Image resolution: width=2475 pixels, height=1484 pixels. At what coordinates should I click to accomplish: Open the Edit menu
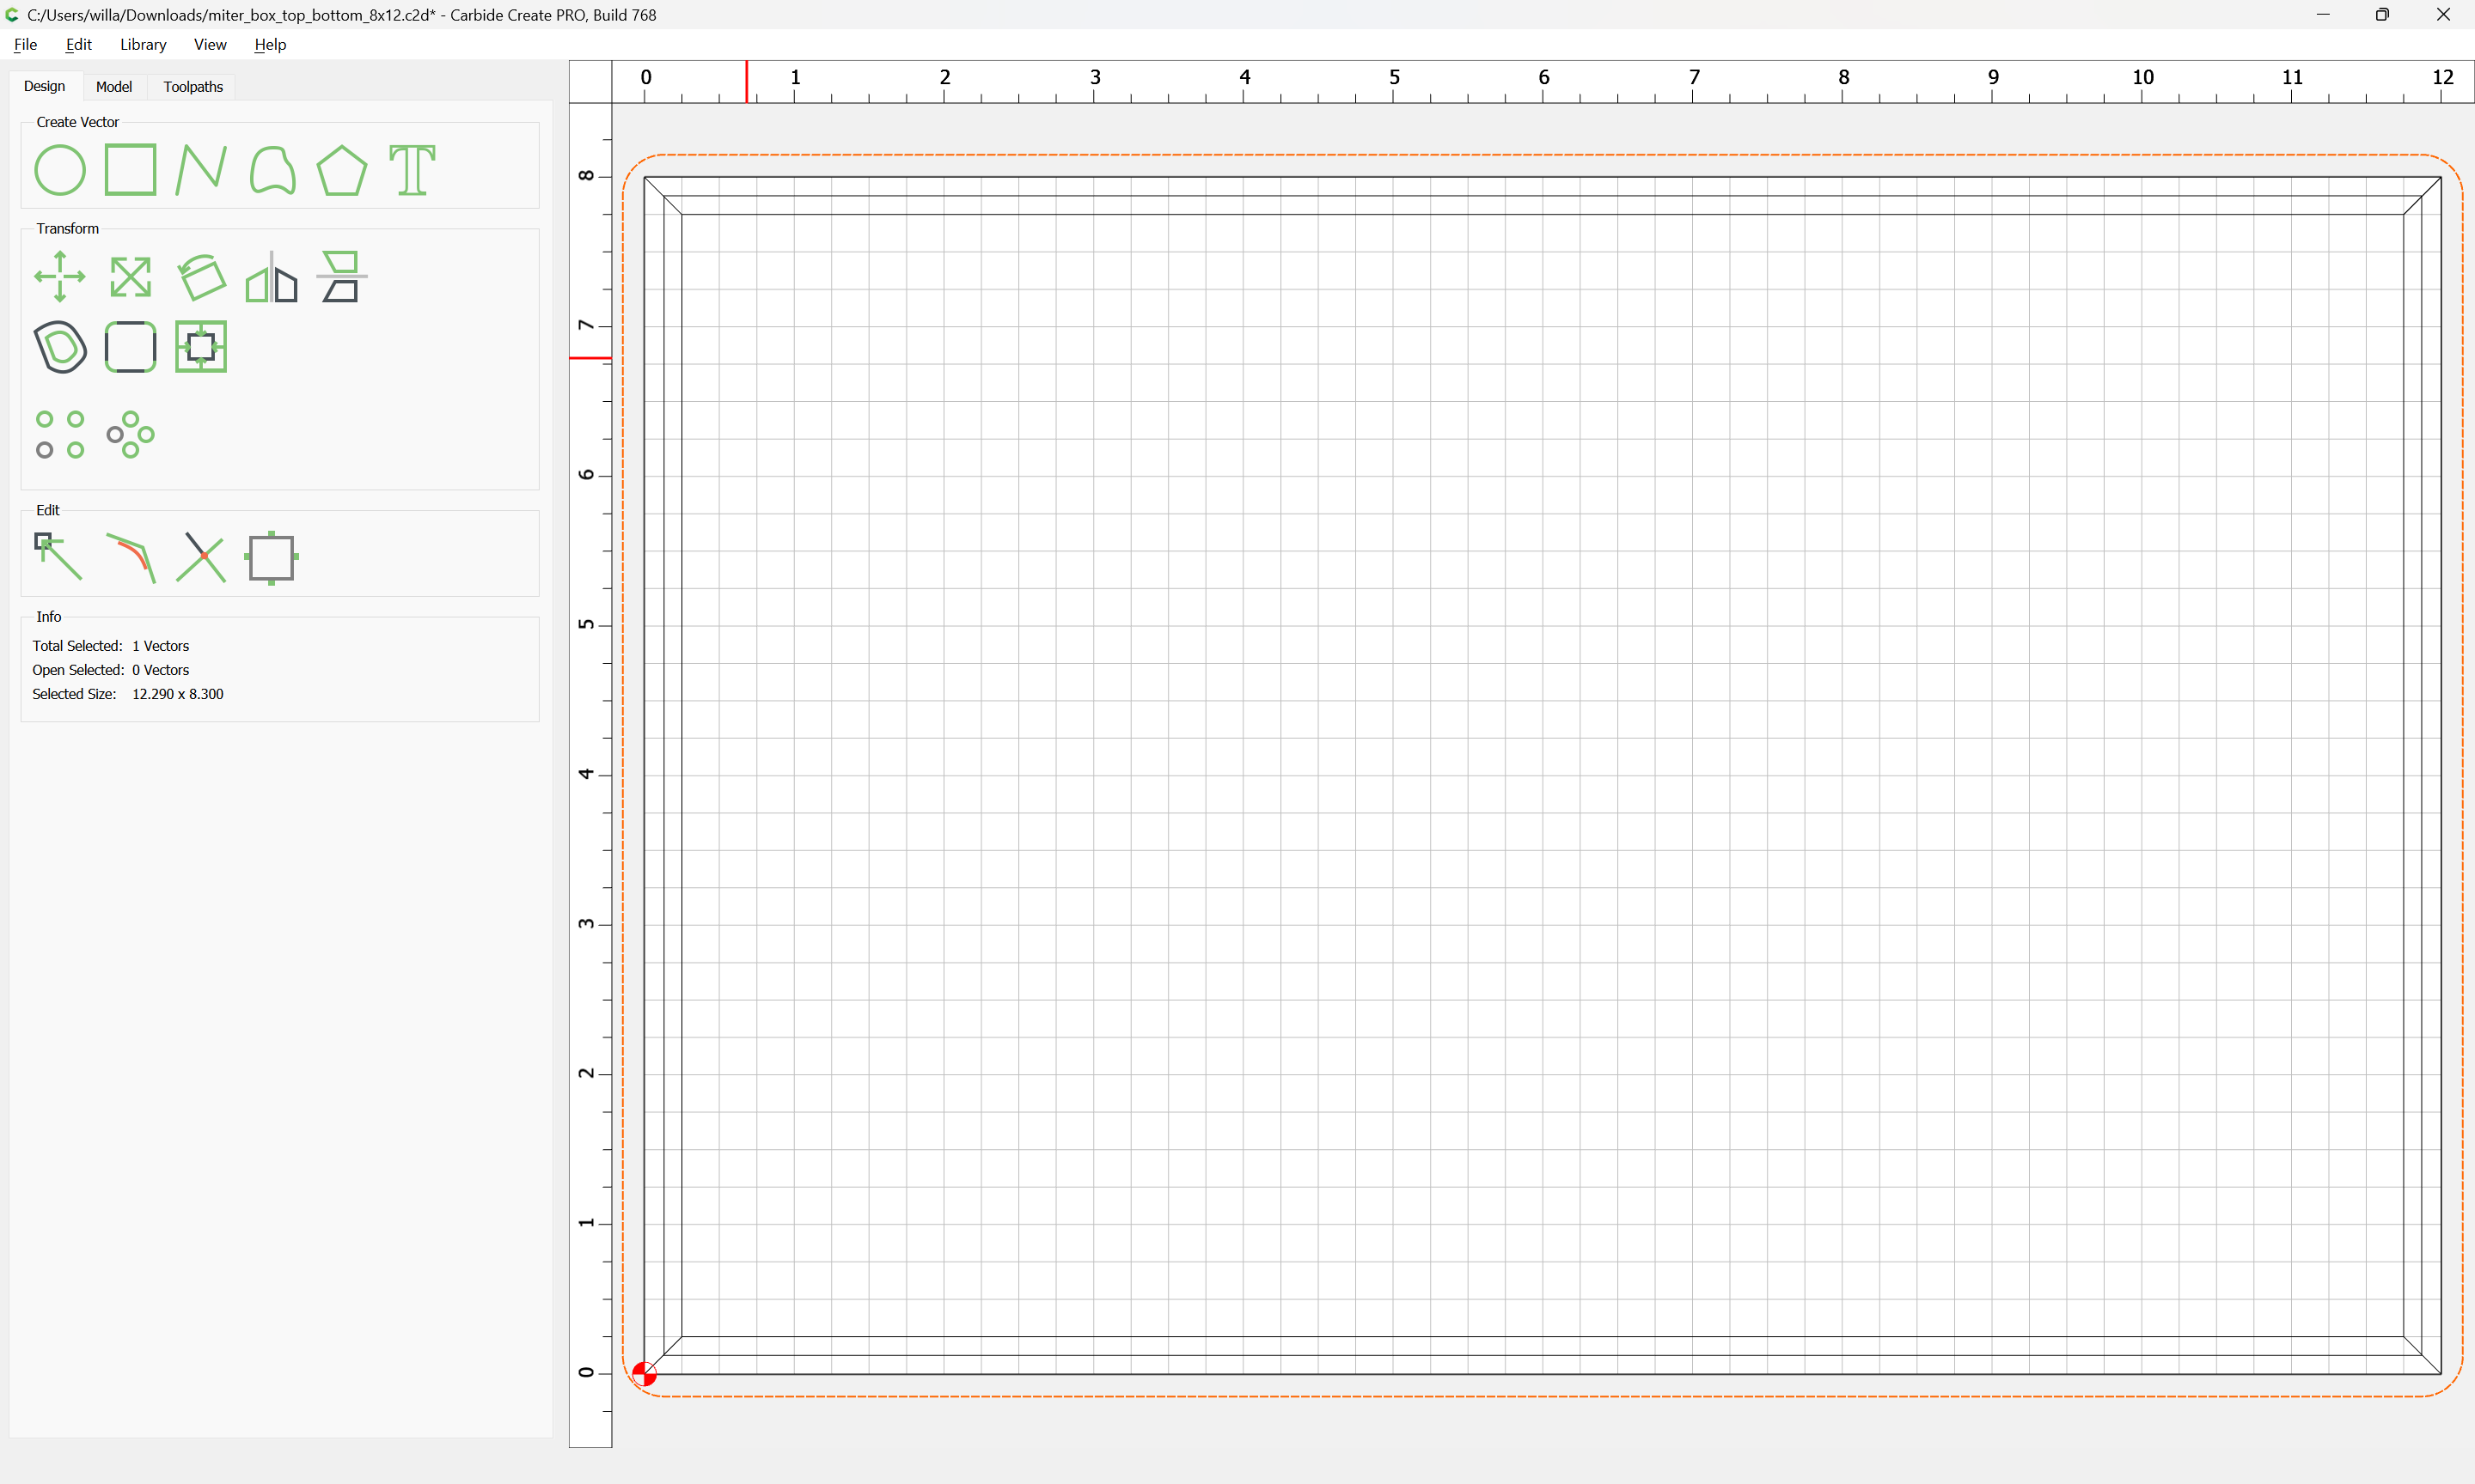point(79,44)
